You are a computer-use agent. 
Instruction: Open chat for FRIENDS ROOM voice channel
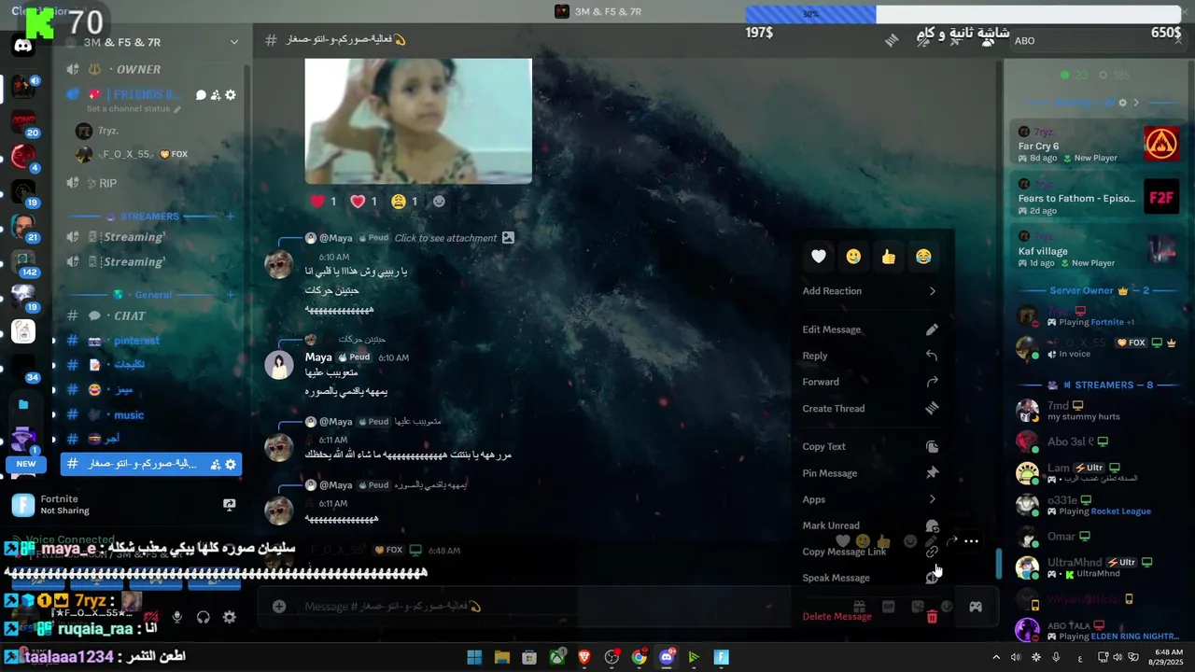[201, 95]
